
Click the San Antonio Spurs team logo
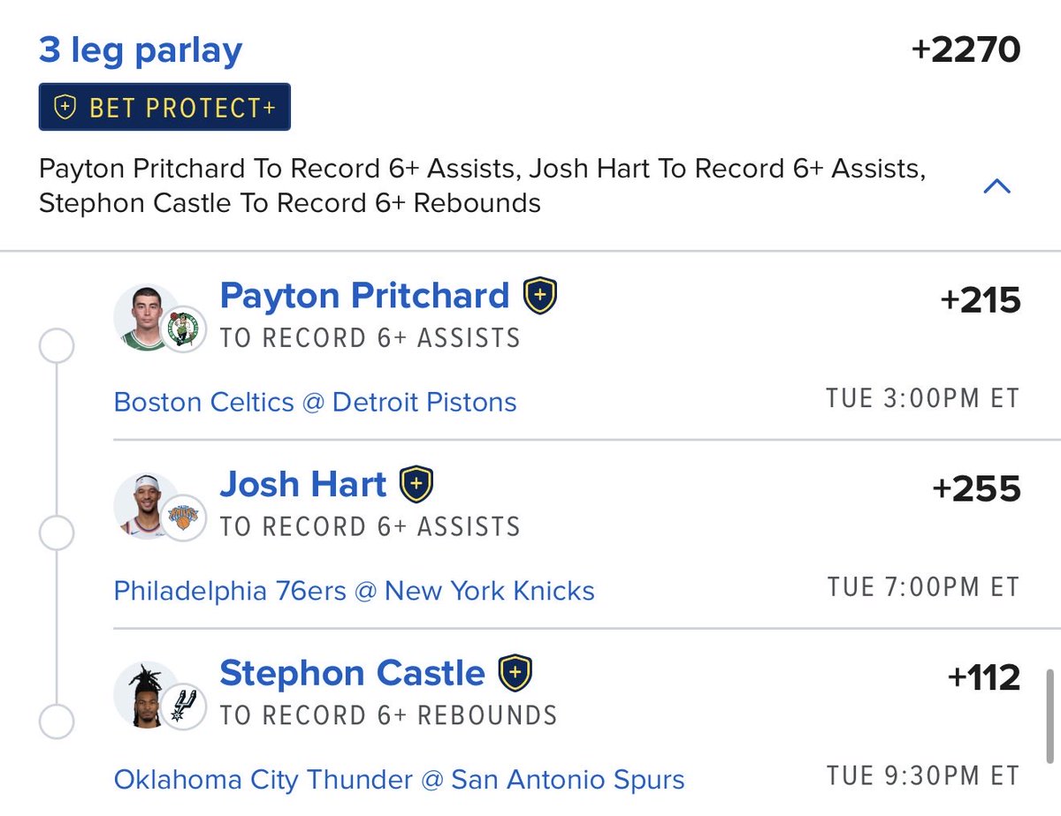click(186, 706)
